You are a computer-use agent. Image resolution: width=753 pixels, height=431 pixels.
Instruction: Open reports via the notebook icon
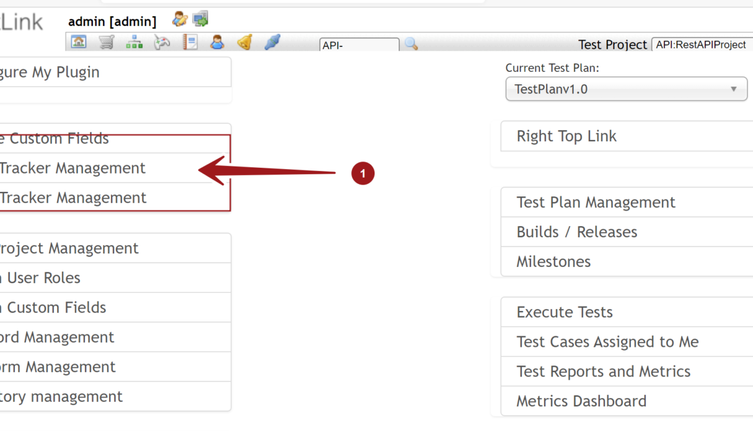pos(190,42)
